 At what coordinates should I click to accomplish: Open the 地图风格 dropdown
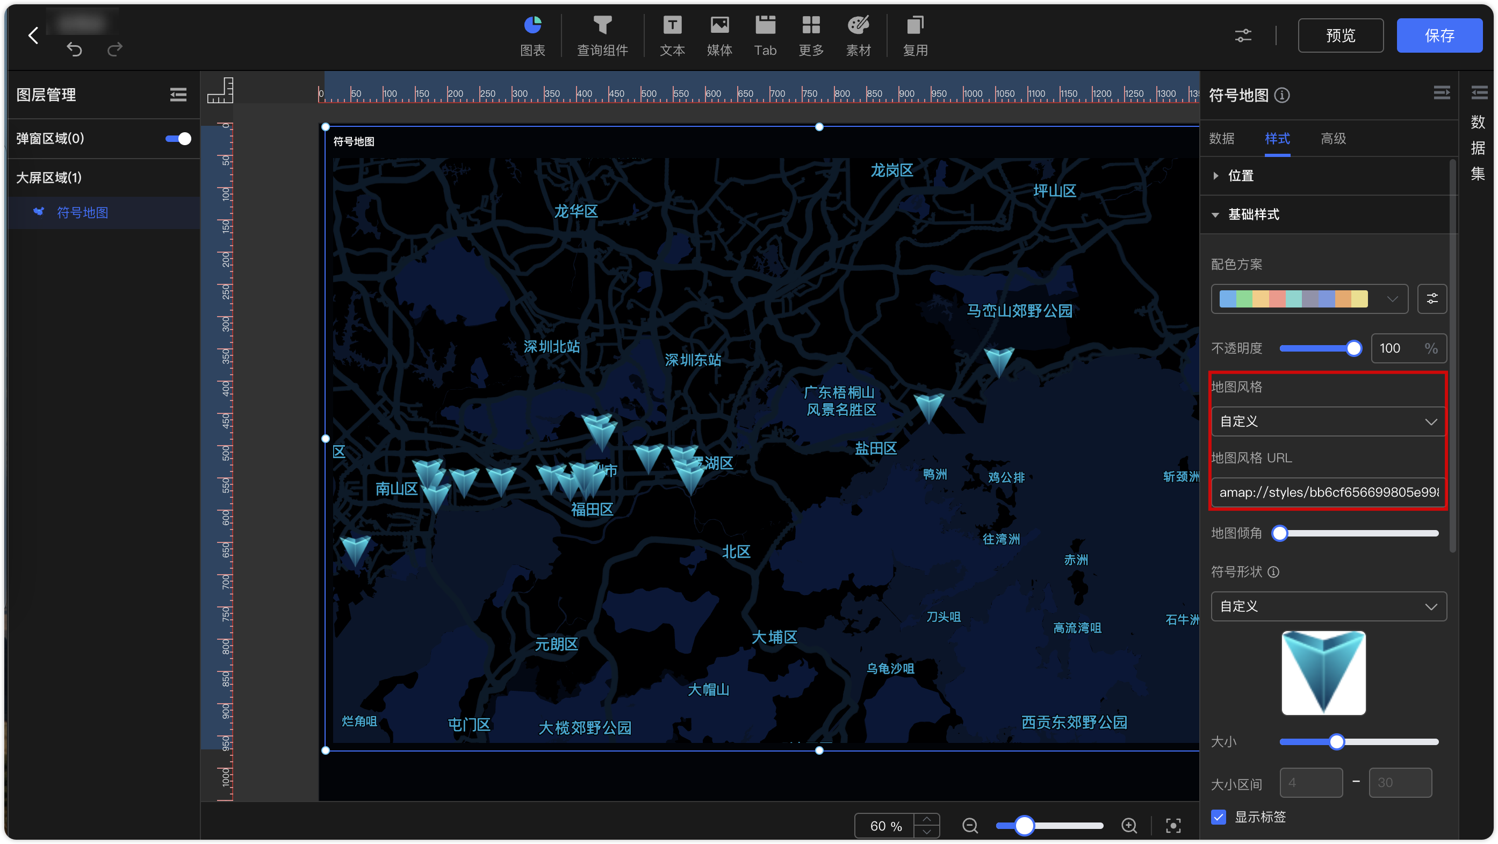tap(1328, 421)
